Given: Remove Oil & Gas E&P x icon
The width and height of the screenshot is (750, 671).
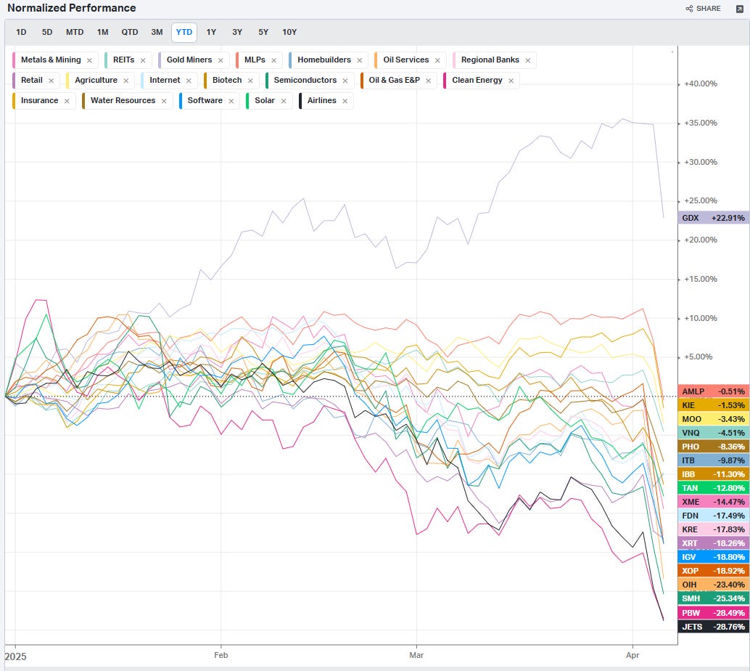Looking at the screenshot, I should 428,81.
